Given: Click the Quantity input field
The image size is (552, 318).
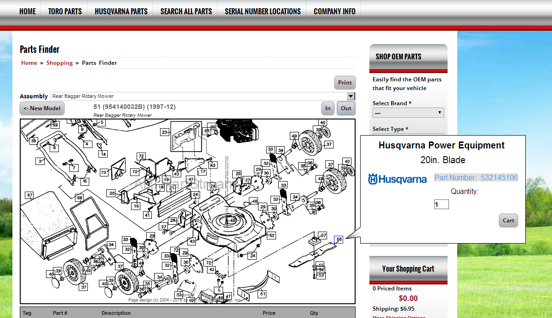Looking at the screenshot, I should pyautogui.click(x=441, y=204).
